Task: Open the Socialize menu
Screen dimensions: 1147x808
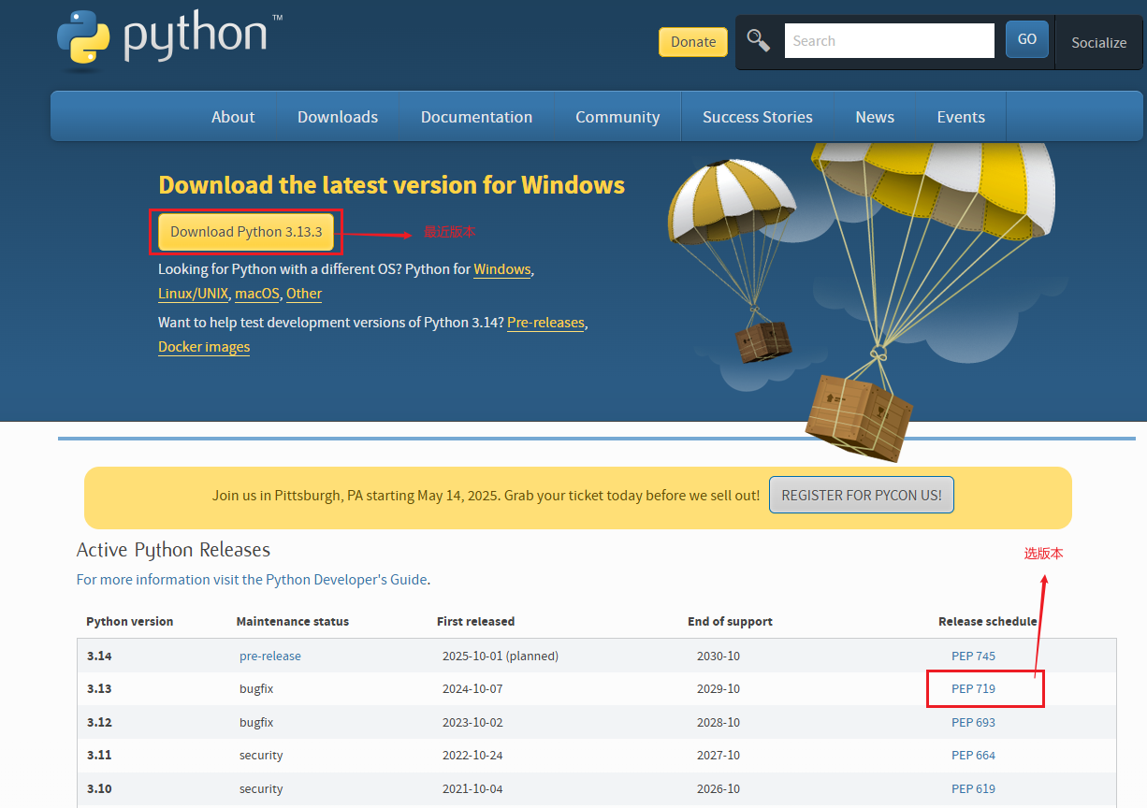Action: [1098, 43]
